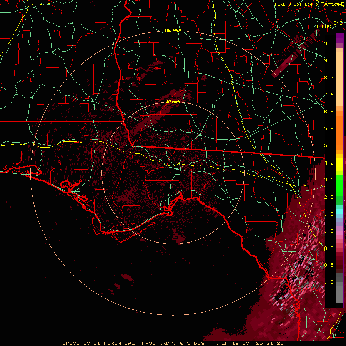The height and width of the screenshot is (346, 346).
Task: Click the 19 OCT 25 date text
Action: [x=248, y=343]
